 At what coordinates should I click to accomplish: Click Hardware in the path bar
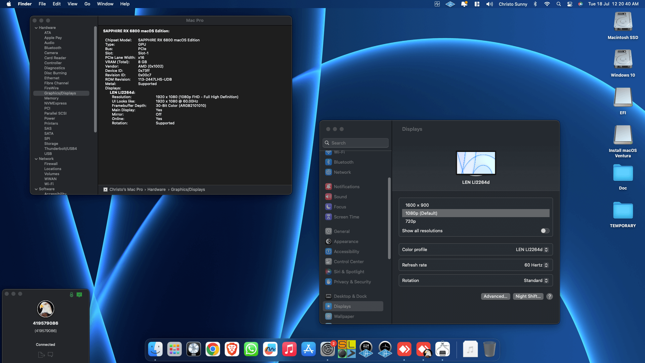click(x=157, y=190)
